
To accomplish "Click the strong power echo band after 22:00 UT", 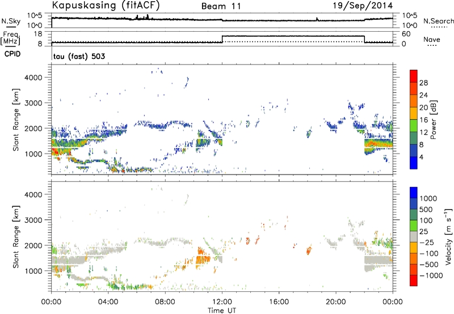I will click(x=379, y=143).
